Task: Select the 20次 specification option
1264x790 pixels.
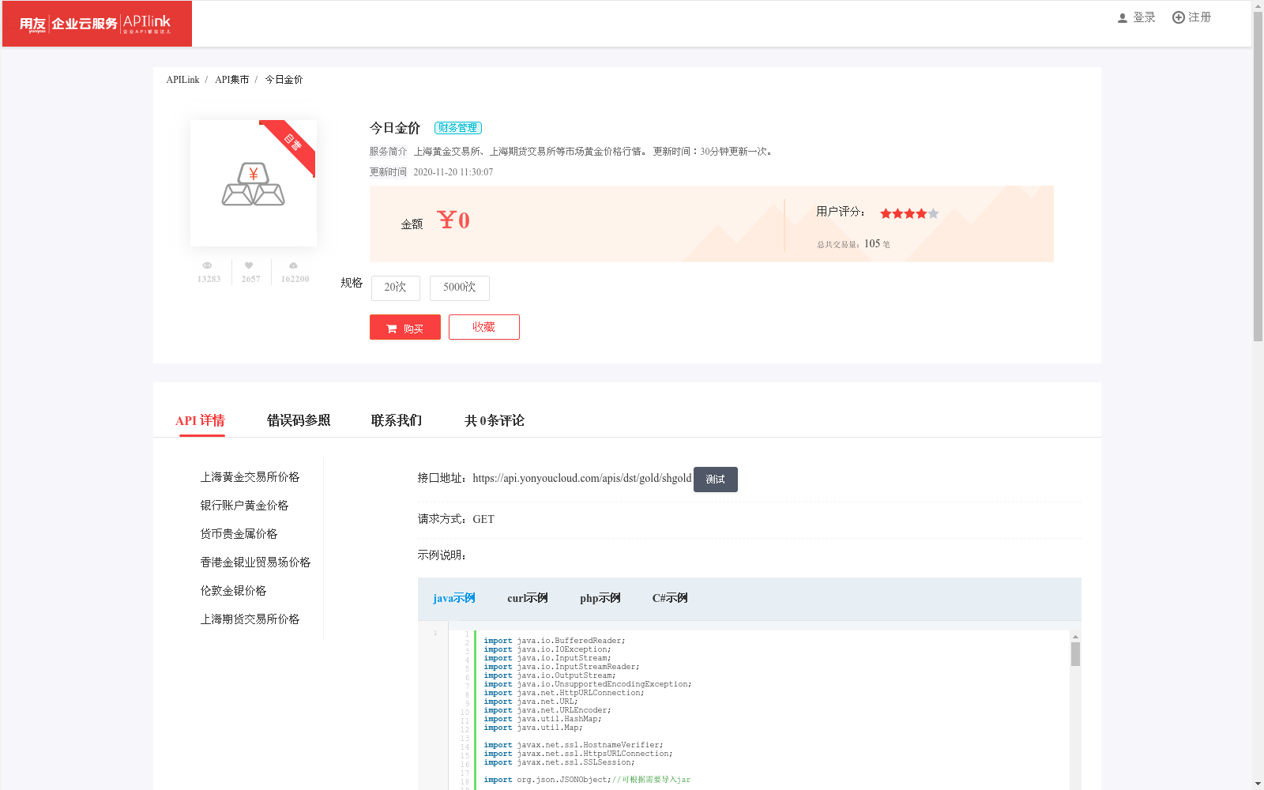Action: (x=396, y=288)
